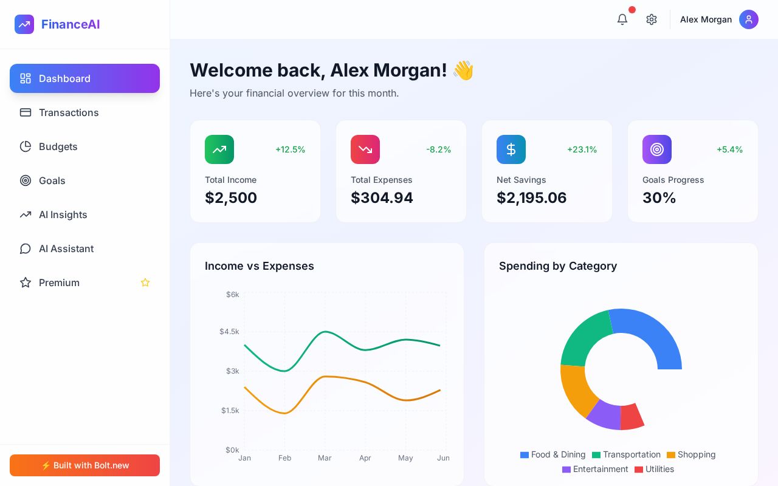View the Premium plan page
The width and height of the screenshot is (778, 486).
[84, 282]
